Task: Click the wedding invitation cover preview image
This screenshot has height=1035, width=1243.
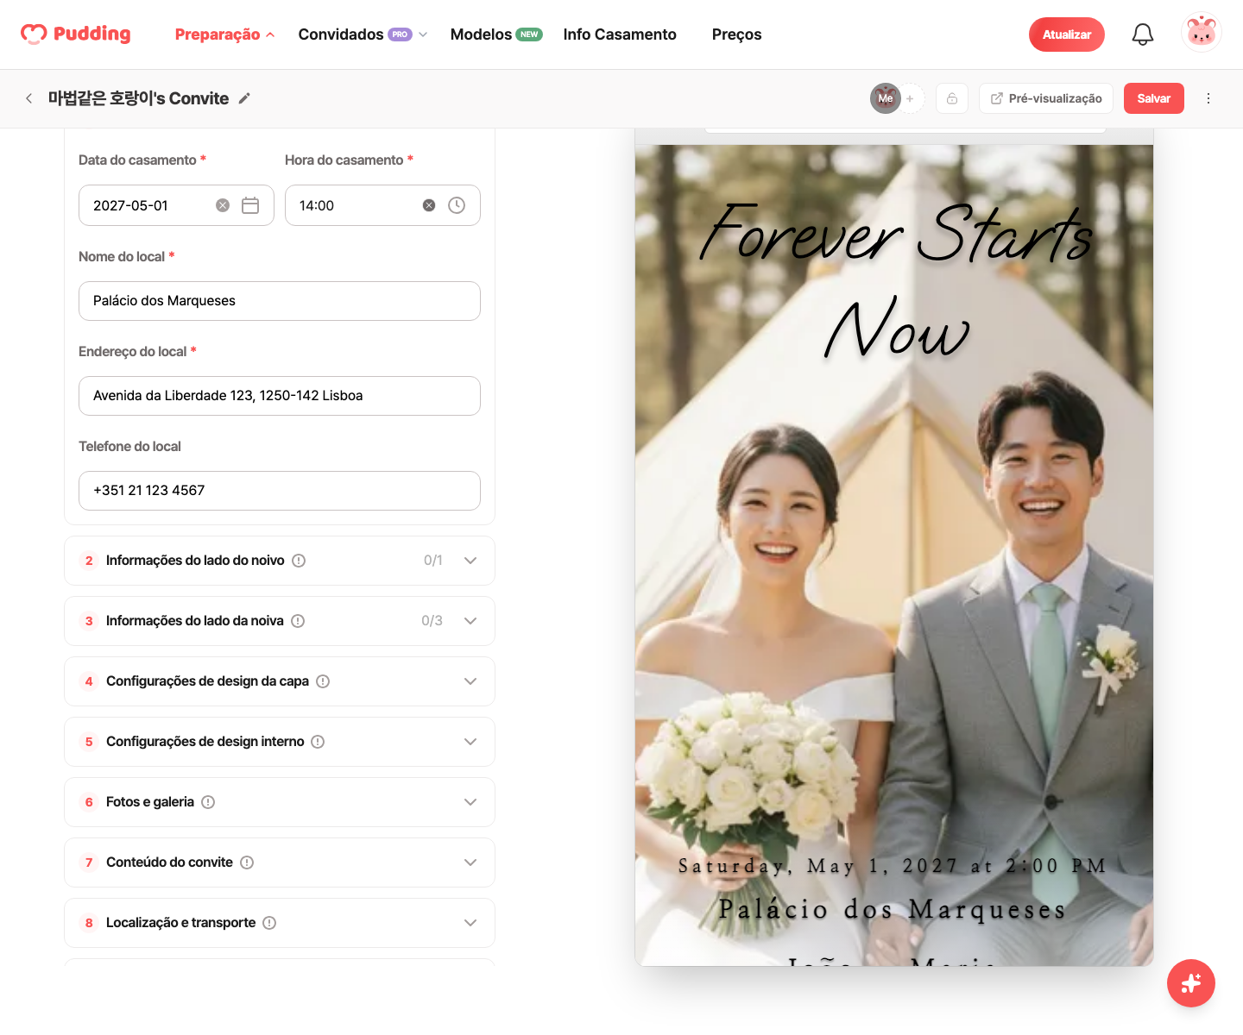Action: click(x=894, y=555)
